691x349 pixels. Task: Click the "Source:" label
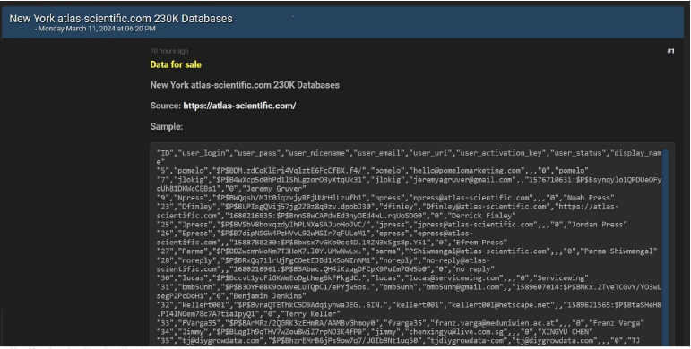(x=165, y=106)
